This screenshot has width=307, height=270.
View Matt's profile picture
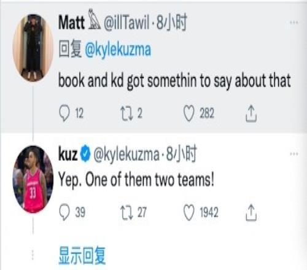(33, 48)
